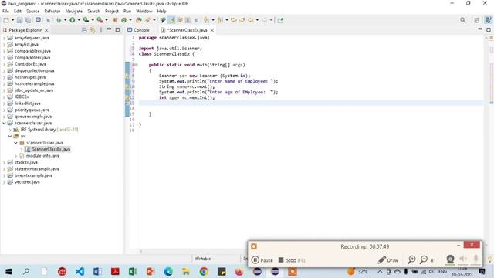This screenshot has width=494, height=278.
Task: Open the Refactor menu
Action: (52, 11)
